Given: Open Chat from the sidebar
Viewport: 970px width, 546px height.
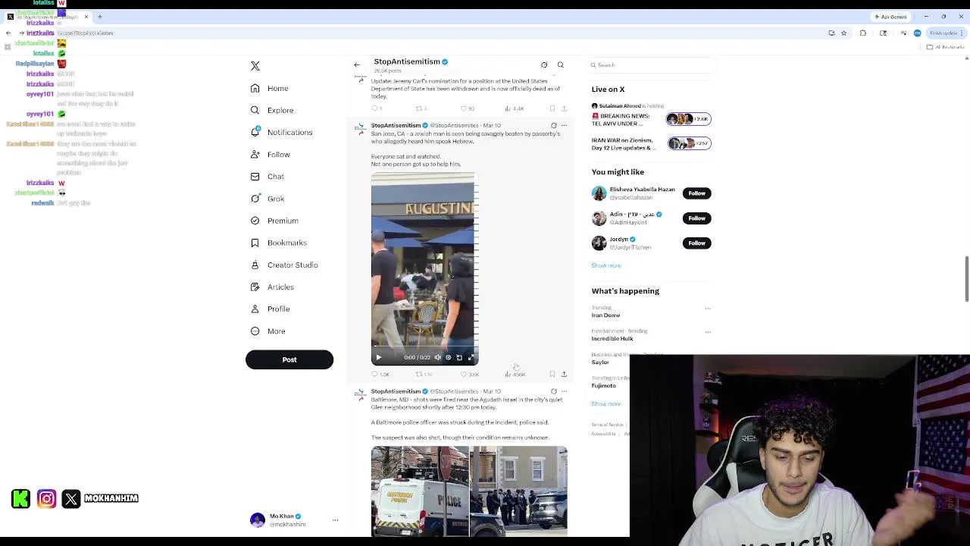Looking at the screenshot, I should 268,176.
